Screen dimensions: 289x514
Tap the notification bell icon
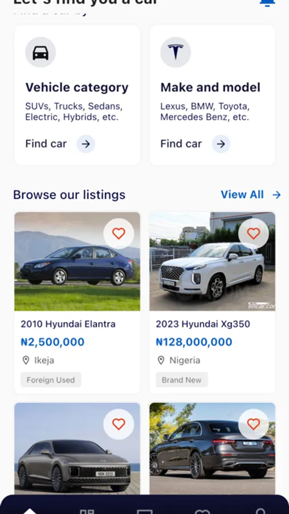tap(267, 3)
